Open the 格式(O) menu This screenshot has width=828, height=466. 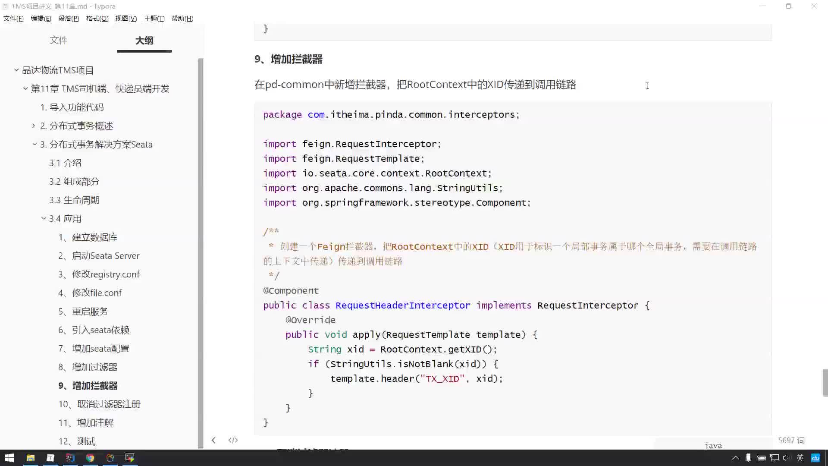click(x=97, y=19)
